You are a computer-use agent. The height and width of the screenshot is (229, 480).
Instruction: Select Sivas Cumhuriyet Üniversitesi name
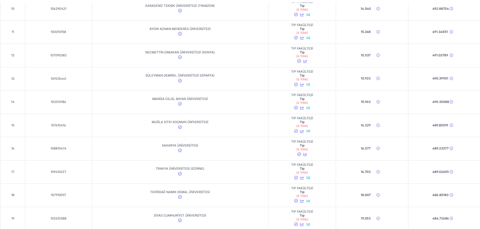[180, 215]
